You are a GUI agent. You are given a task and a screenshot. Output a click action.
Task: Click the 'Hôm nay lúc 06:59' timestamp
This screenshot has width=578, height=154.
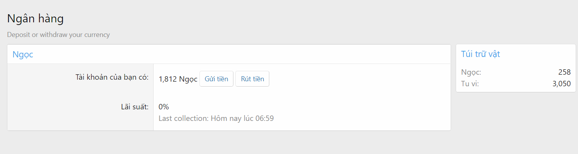click(x=242, y=118)
